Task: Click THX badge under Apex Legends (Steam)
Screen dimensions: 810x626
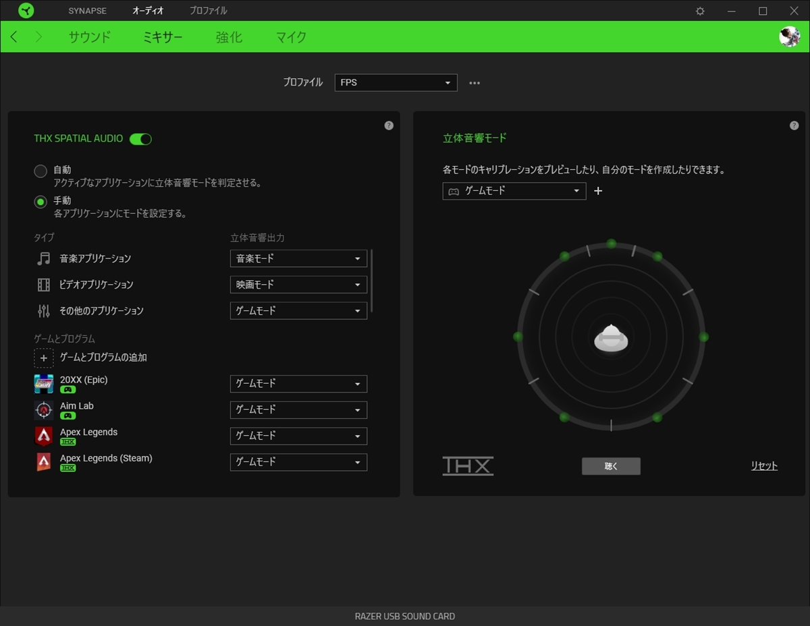Action: pos(67,468)
